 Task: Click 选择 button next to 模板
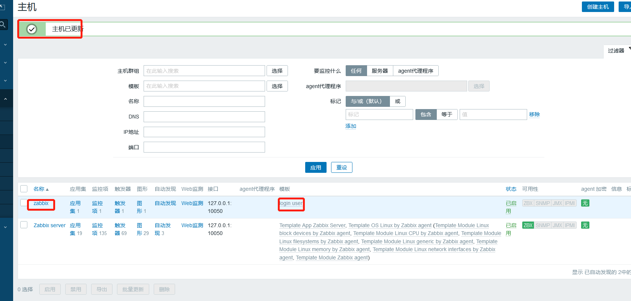pos(277,86)
